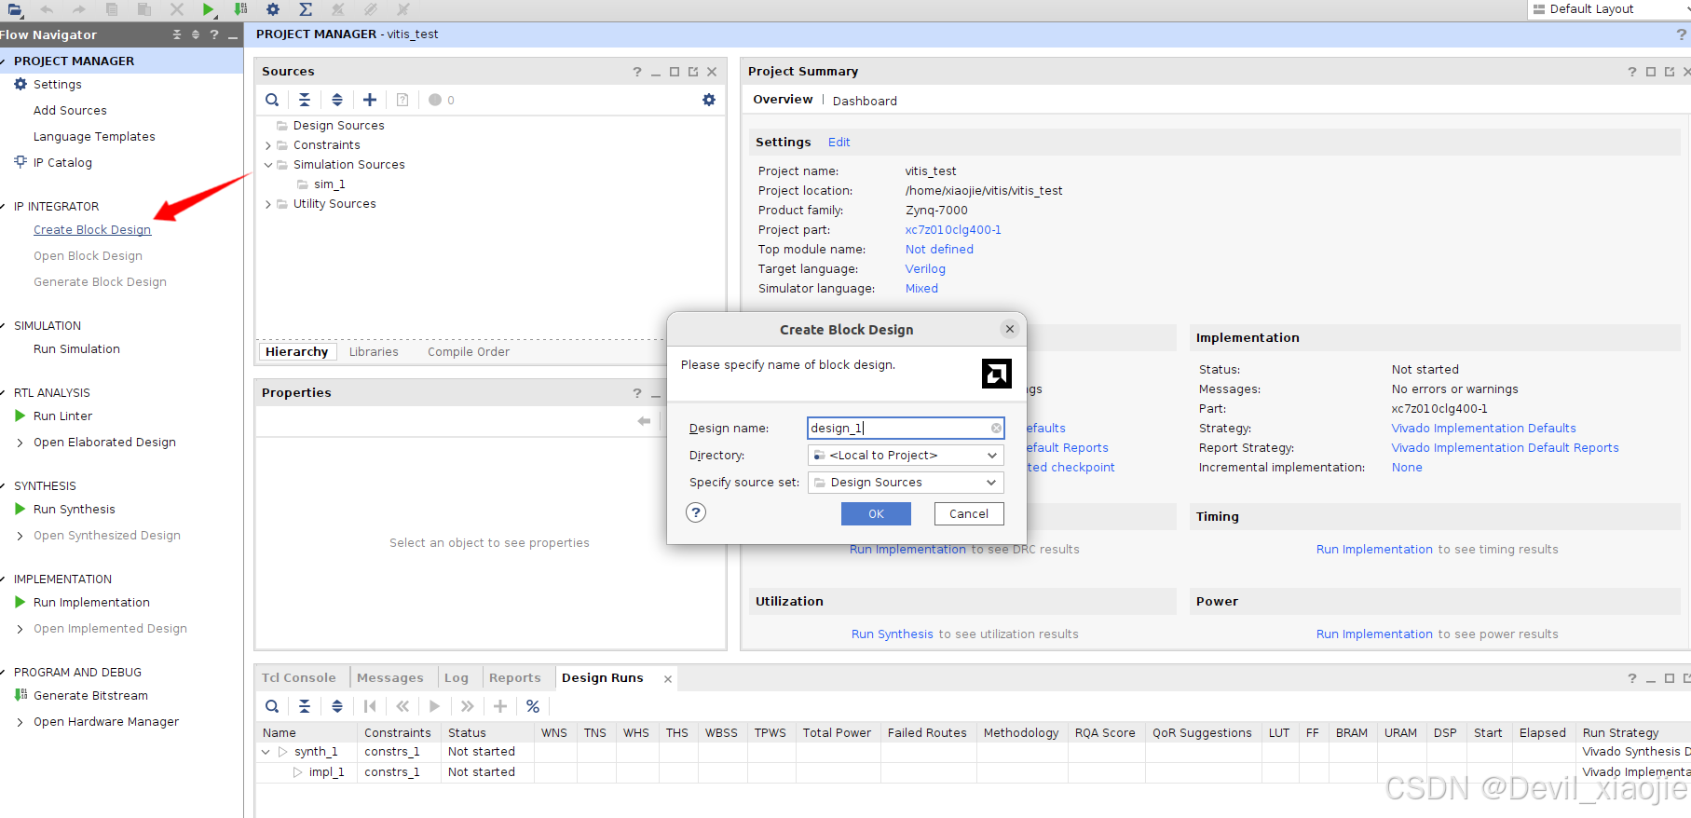Click Cancel in Create Block Design dialog
Screen dimensions: 1691x818
(x=969, y=513)
